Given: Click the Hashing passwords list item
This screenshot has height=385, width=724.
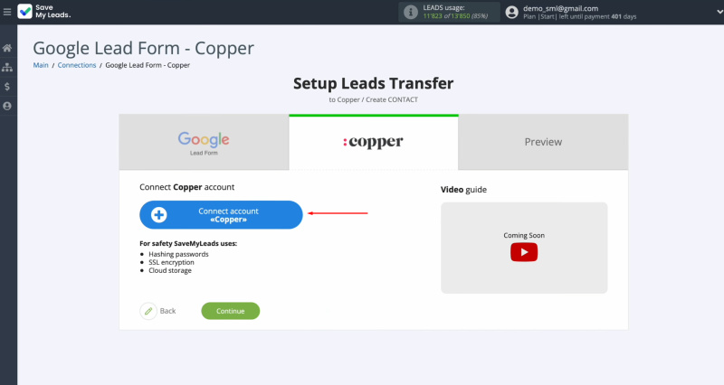Looking at the screenshot, I should tap(178, 254).
